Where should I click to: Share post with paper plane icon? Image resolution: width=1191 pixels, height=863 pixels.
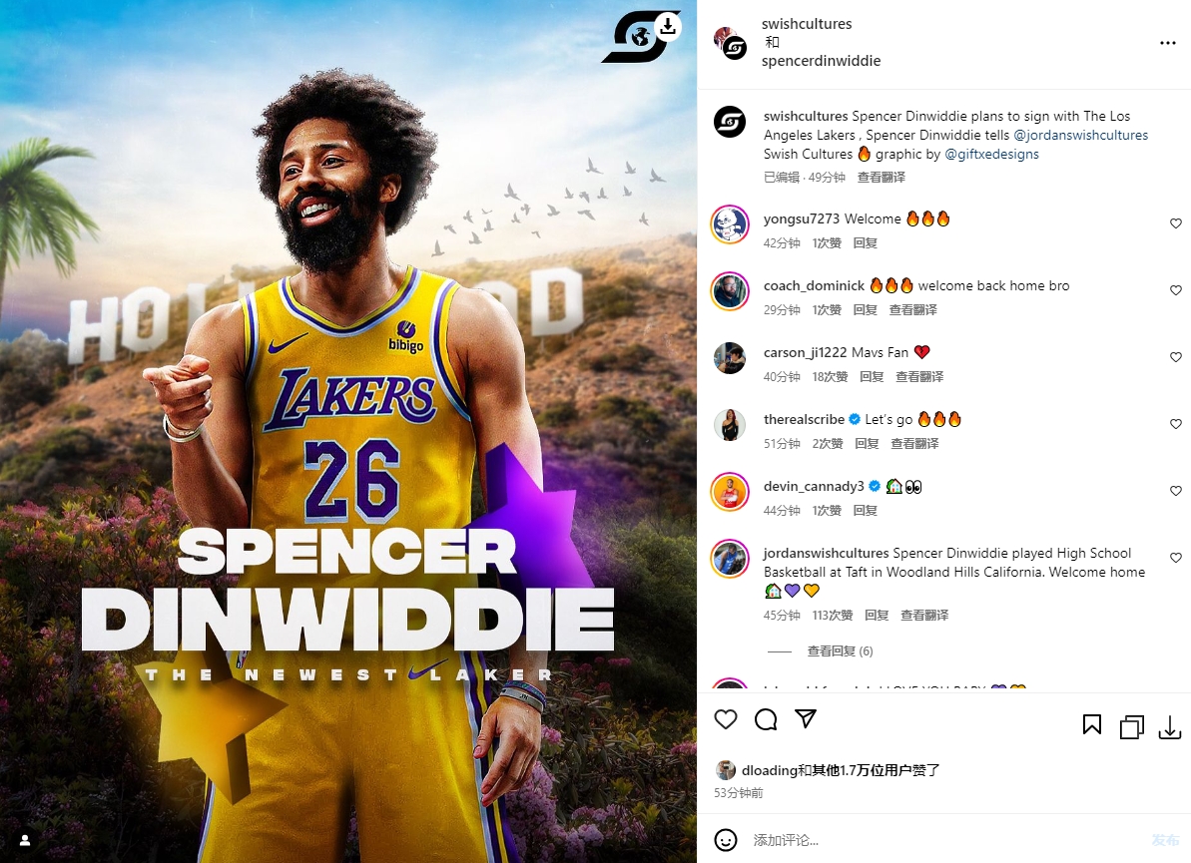click(x=805, y=718)
